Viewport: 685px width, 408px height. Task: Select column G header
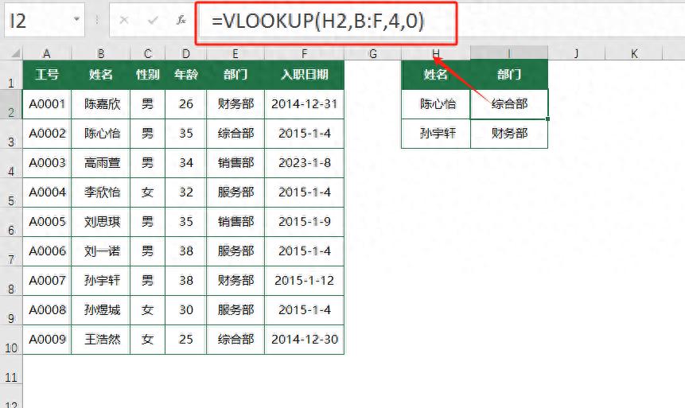(x=372, y=54)
